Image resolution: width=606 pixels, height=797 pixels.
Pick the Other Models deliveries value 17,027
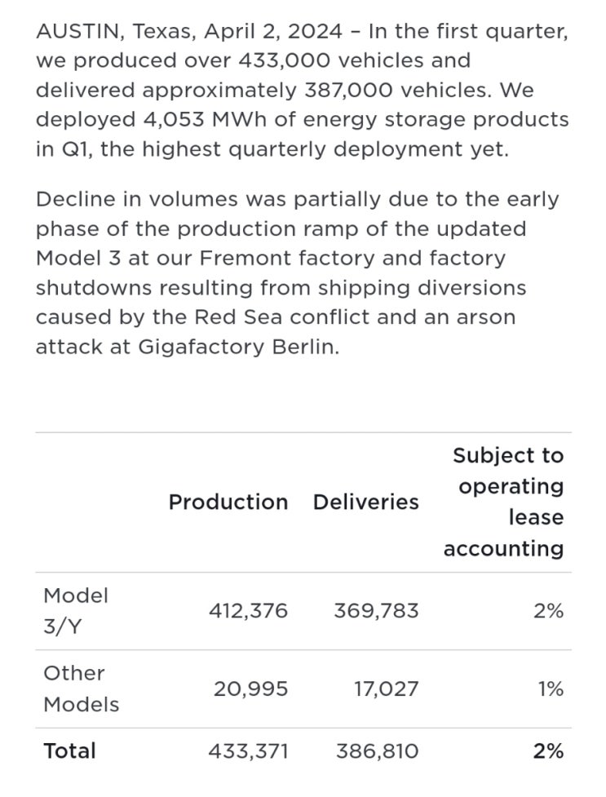pyautogui.click(x=386, y=689)
